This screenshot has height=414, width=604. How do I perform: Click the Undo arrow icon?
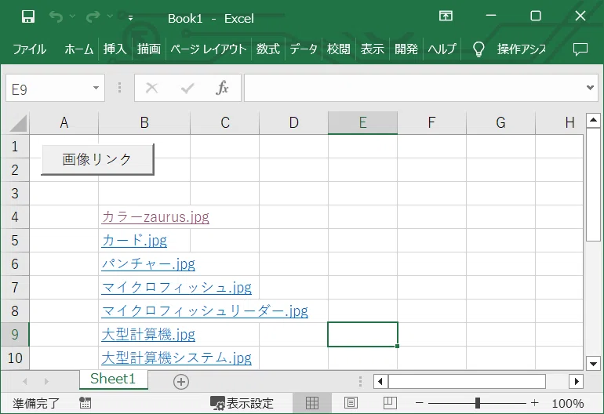(56, 17)
